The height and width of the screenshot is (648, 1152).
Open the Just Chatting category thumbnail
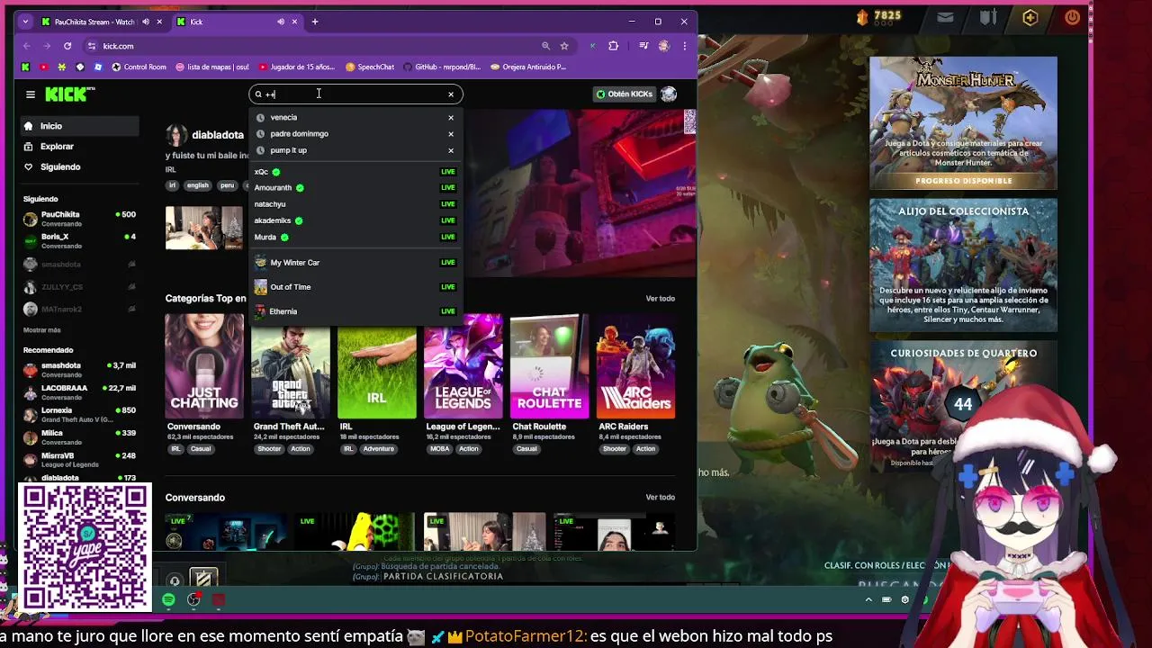click(204, 367)
